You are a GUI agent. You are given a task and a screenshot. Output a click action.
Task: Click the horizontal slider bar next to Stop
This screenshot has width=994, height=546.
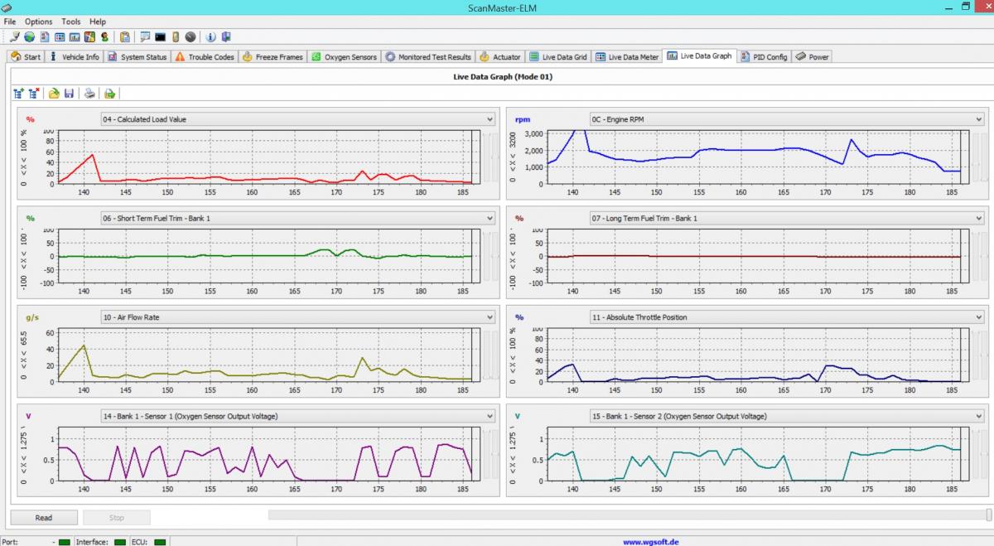pyautogui.click(x=628, y=515)
